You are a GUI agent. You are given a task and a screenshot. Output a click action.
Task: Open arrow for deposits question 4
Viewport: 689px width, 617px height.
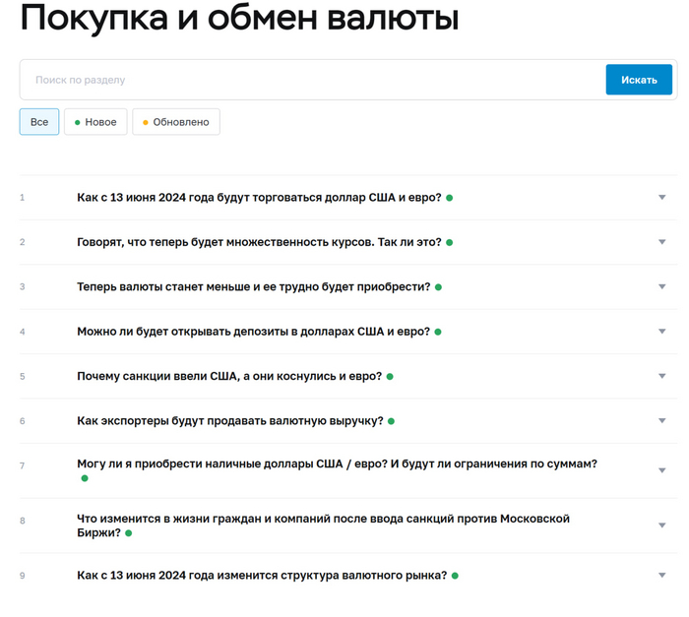(x=662, y=332)
